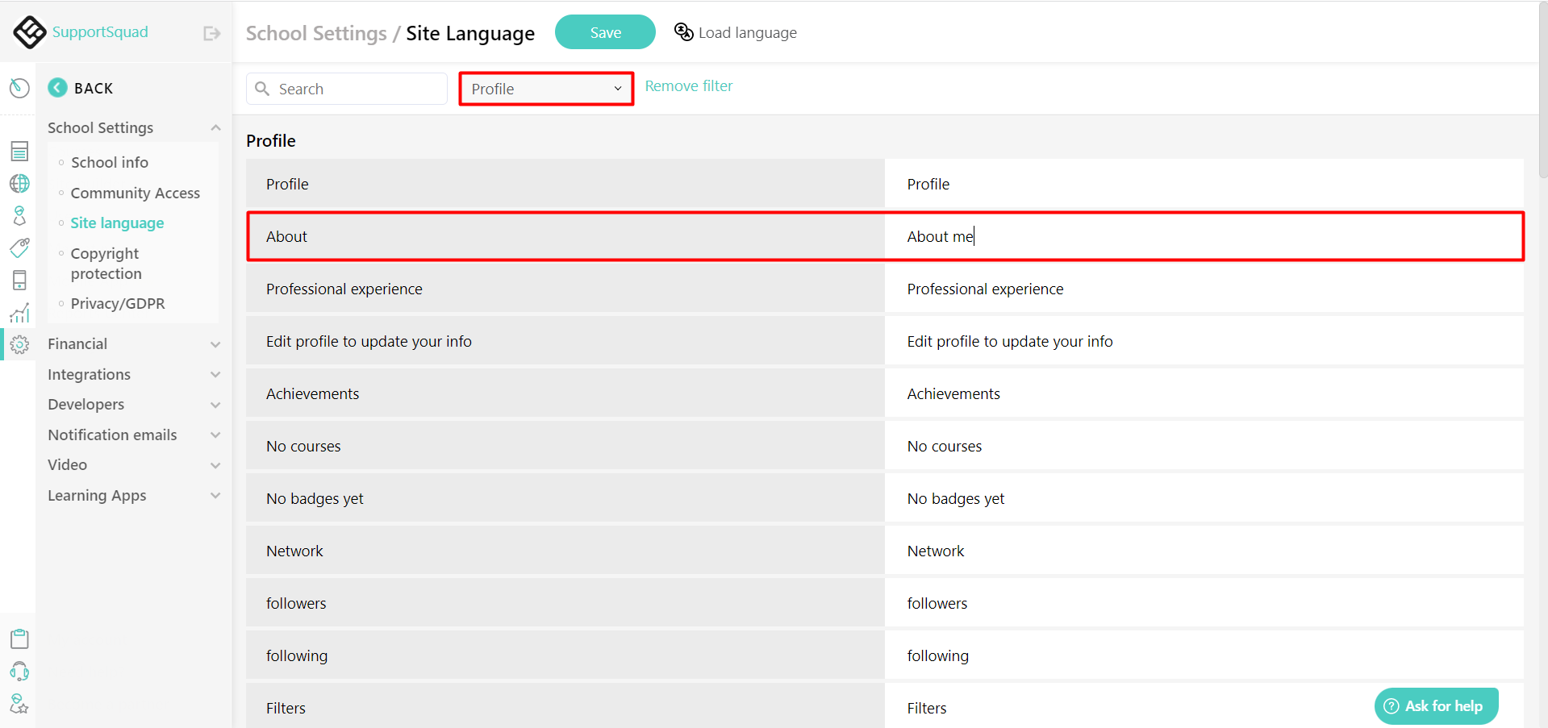1548x728 pixels.
Task: Click the Save button
Action: tap(605, 32)
